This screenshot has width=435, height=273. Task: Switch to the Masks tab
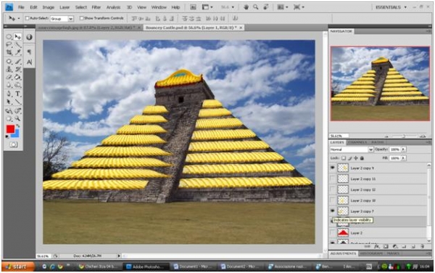(x=393, y=253)
